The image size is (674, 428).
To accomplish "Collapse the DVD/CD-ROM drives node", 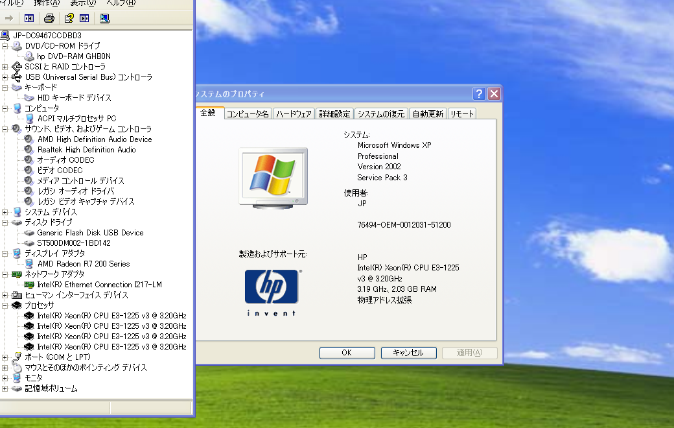I will click(5, 46).
